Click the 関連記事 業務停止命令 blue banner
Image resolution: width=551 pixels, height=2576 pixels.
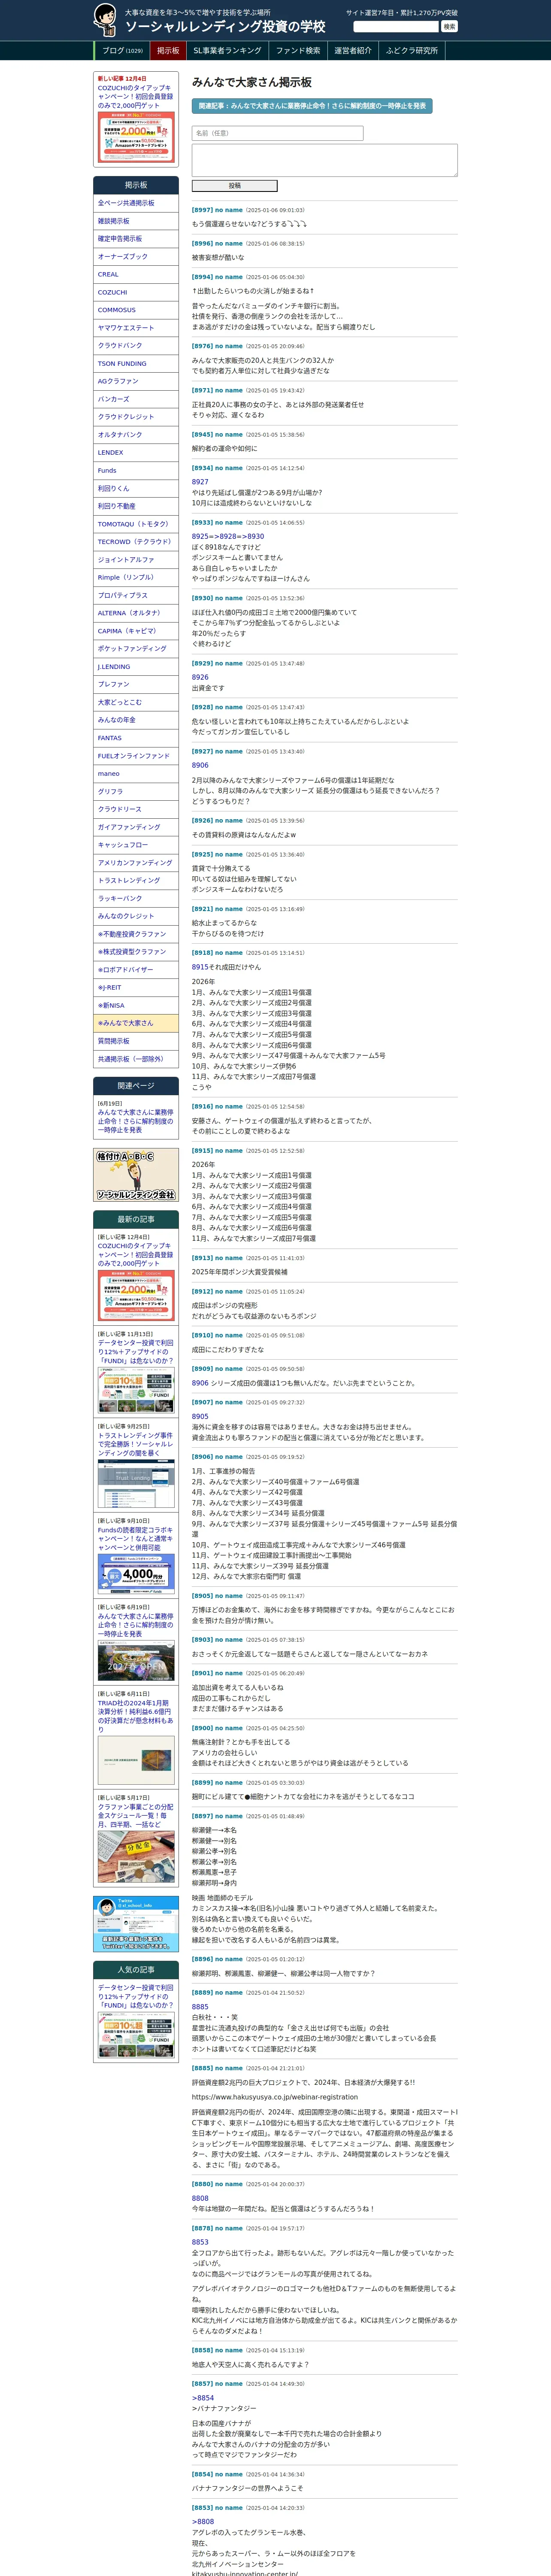[x=312, y=105]
